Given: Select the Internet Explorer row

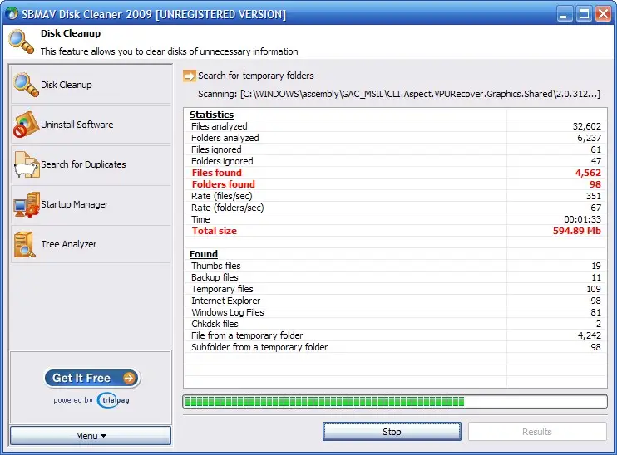Looking at the screenshot, I should tap(395, 301).
